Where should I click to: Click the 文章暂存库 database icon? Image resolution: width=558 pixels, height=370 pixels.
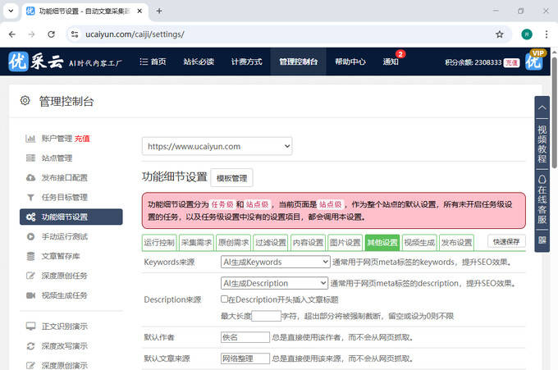pyautogui.click(x=30, y=256)
